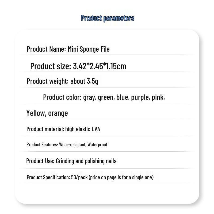Click the word "orange" in the color list
The image size is (214, 214).
(58, 113)
